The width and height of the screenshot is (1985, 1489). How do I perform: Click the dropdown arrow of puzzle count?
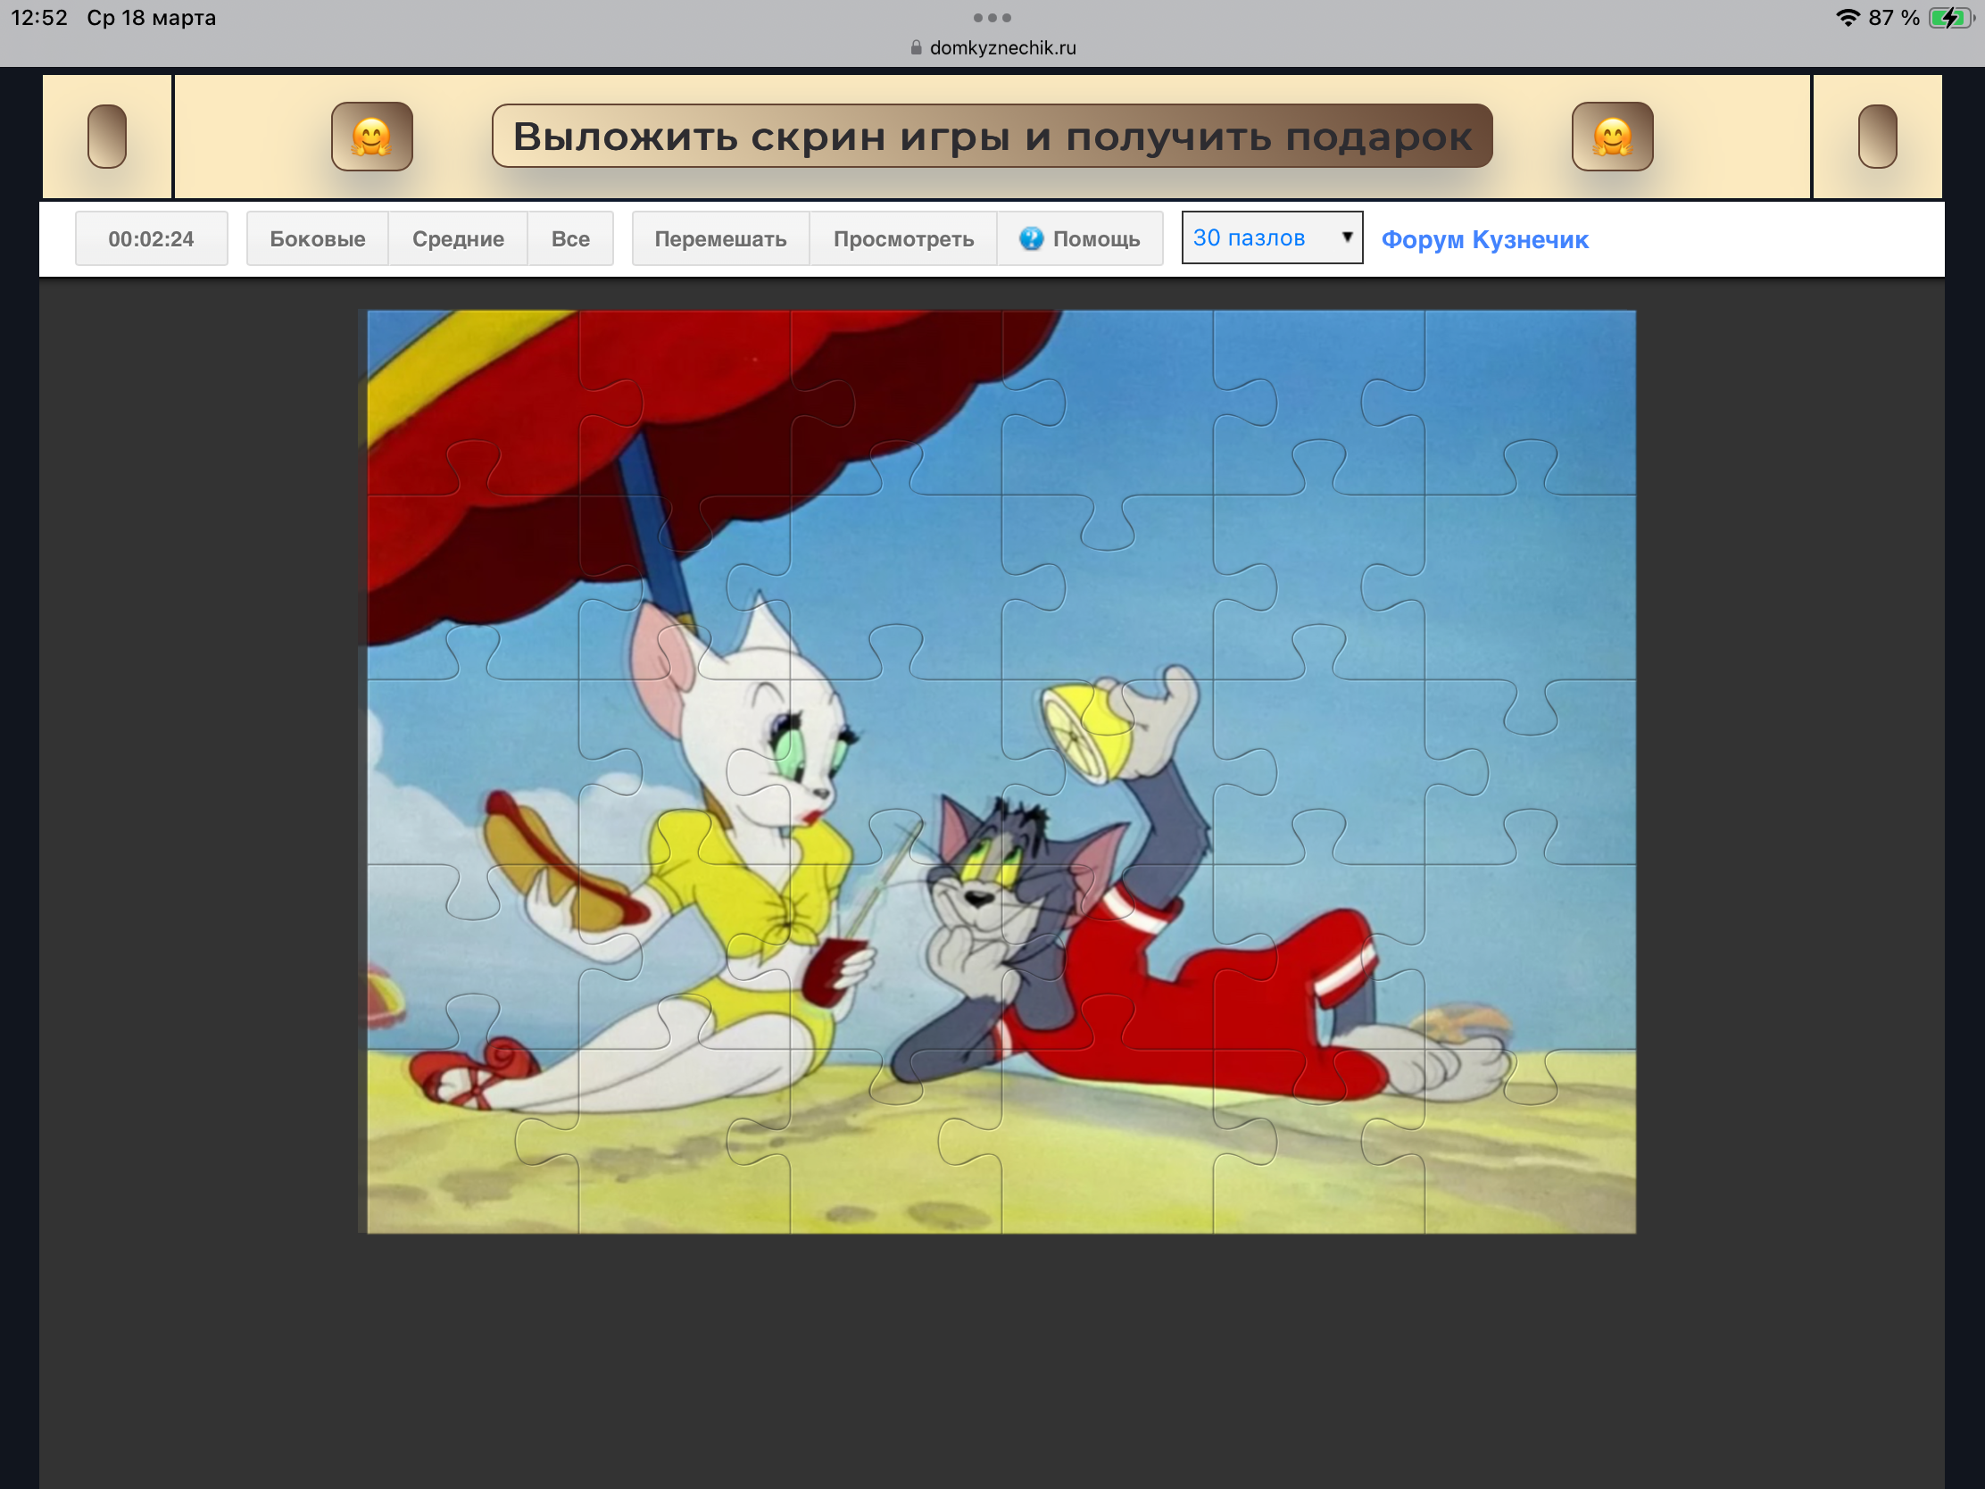1346,237
